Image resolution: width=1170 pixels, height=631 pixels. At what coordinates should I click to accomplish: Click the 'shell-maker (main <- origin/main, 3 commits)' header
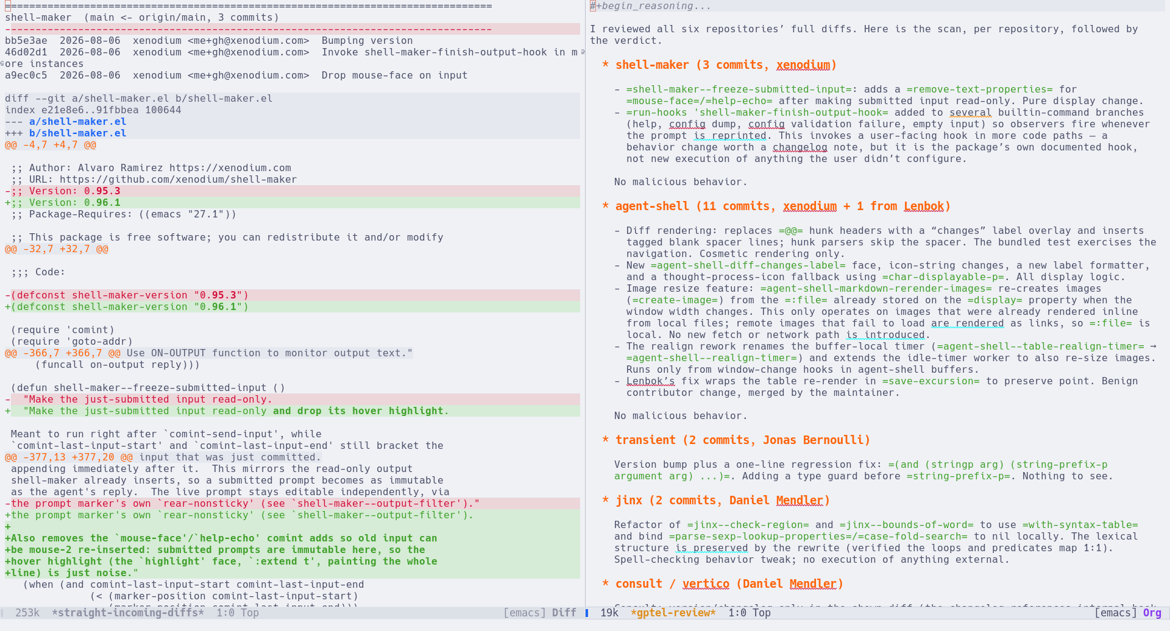[142, 18]
